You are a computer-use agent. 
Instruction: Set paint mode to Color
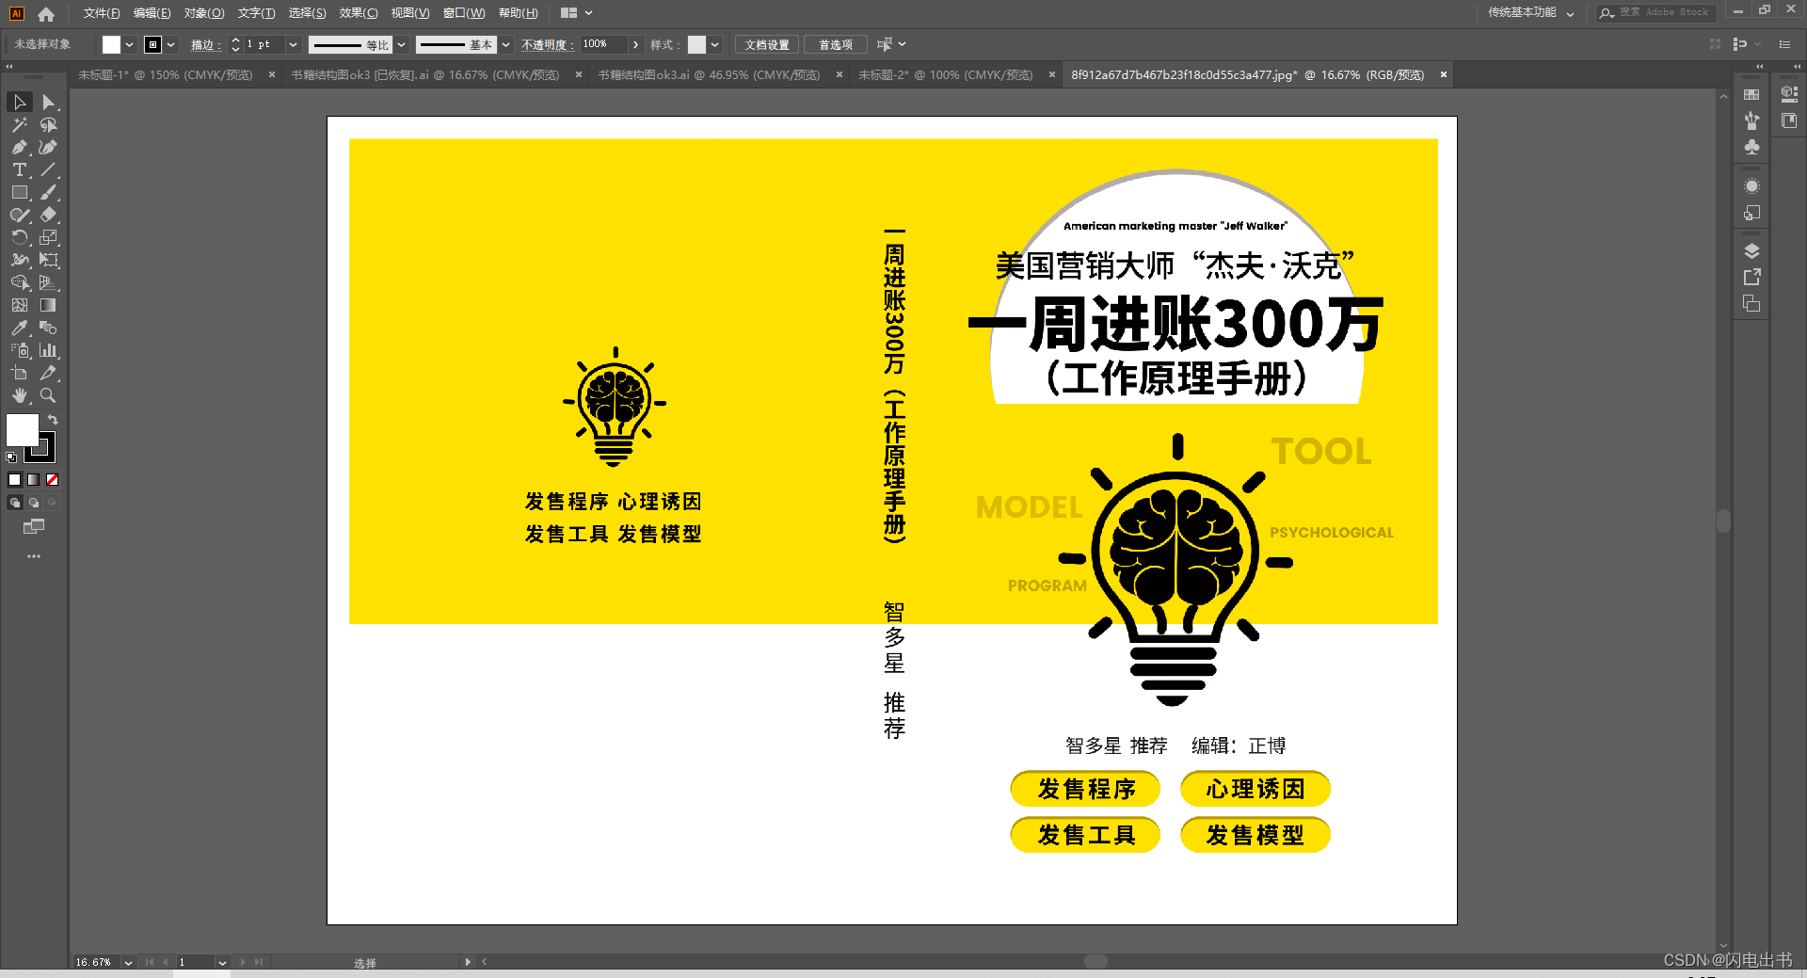14,479
